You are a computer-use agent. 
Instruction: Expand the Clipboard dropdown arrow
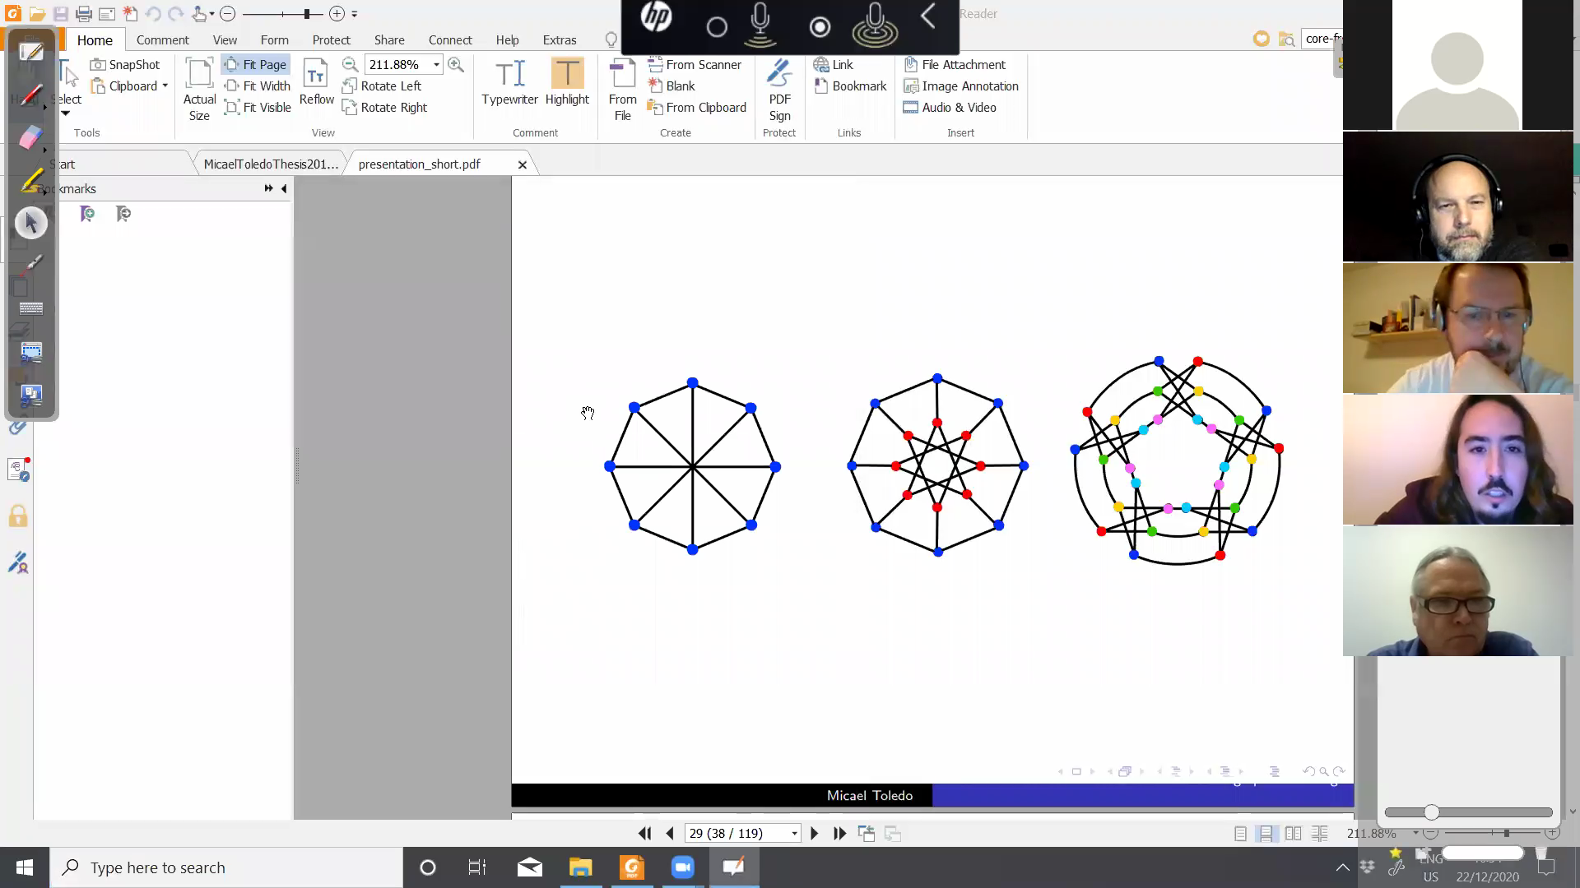(x=165, y=86)
